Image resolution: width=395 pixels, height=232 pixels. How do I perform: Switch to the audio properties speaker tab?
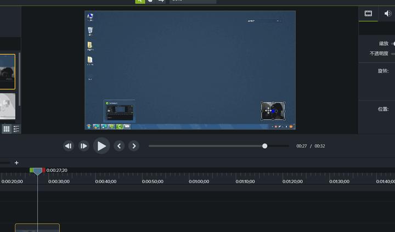[x=388, y=13]
